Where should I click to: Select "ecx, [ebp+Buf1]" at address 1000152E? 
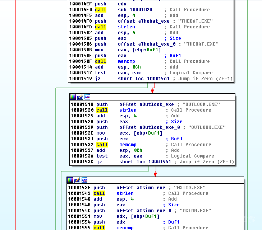[141, 133]
